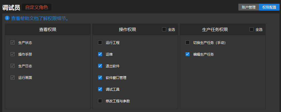
Task: Uncheck the 退出软件 checkbox
Action: click(x=100, y=66)
